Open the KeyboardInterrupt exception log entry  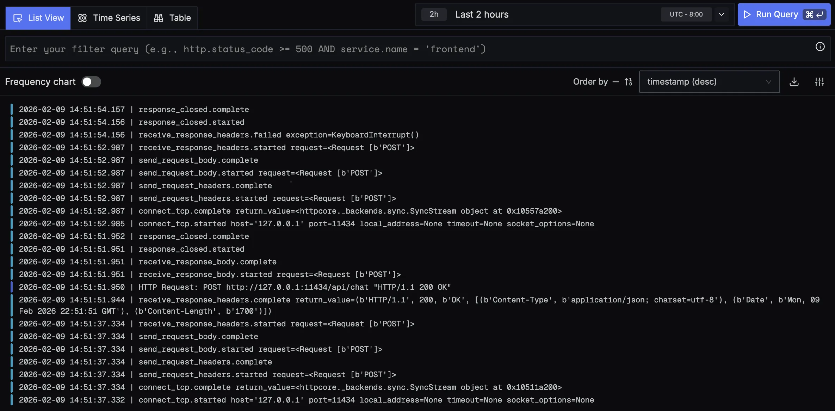pyautogui.click(x=278, y=135)
